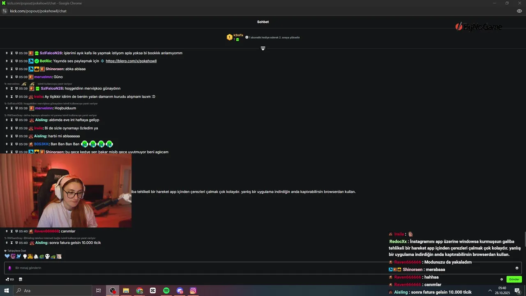
Task: Open SzlFalcoN28 profile on 'hoşgeldinn' message
Action: (x=52, y=88)
